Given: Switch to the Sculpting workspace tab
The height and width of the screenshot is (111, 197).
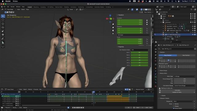Looking at the screenshot, I should pos(43,7).
